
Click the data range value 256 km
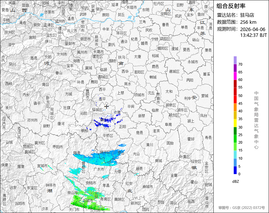pyautogui.click(x=248, y=22)
